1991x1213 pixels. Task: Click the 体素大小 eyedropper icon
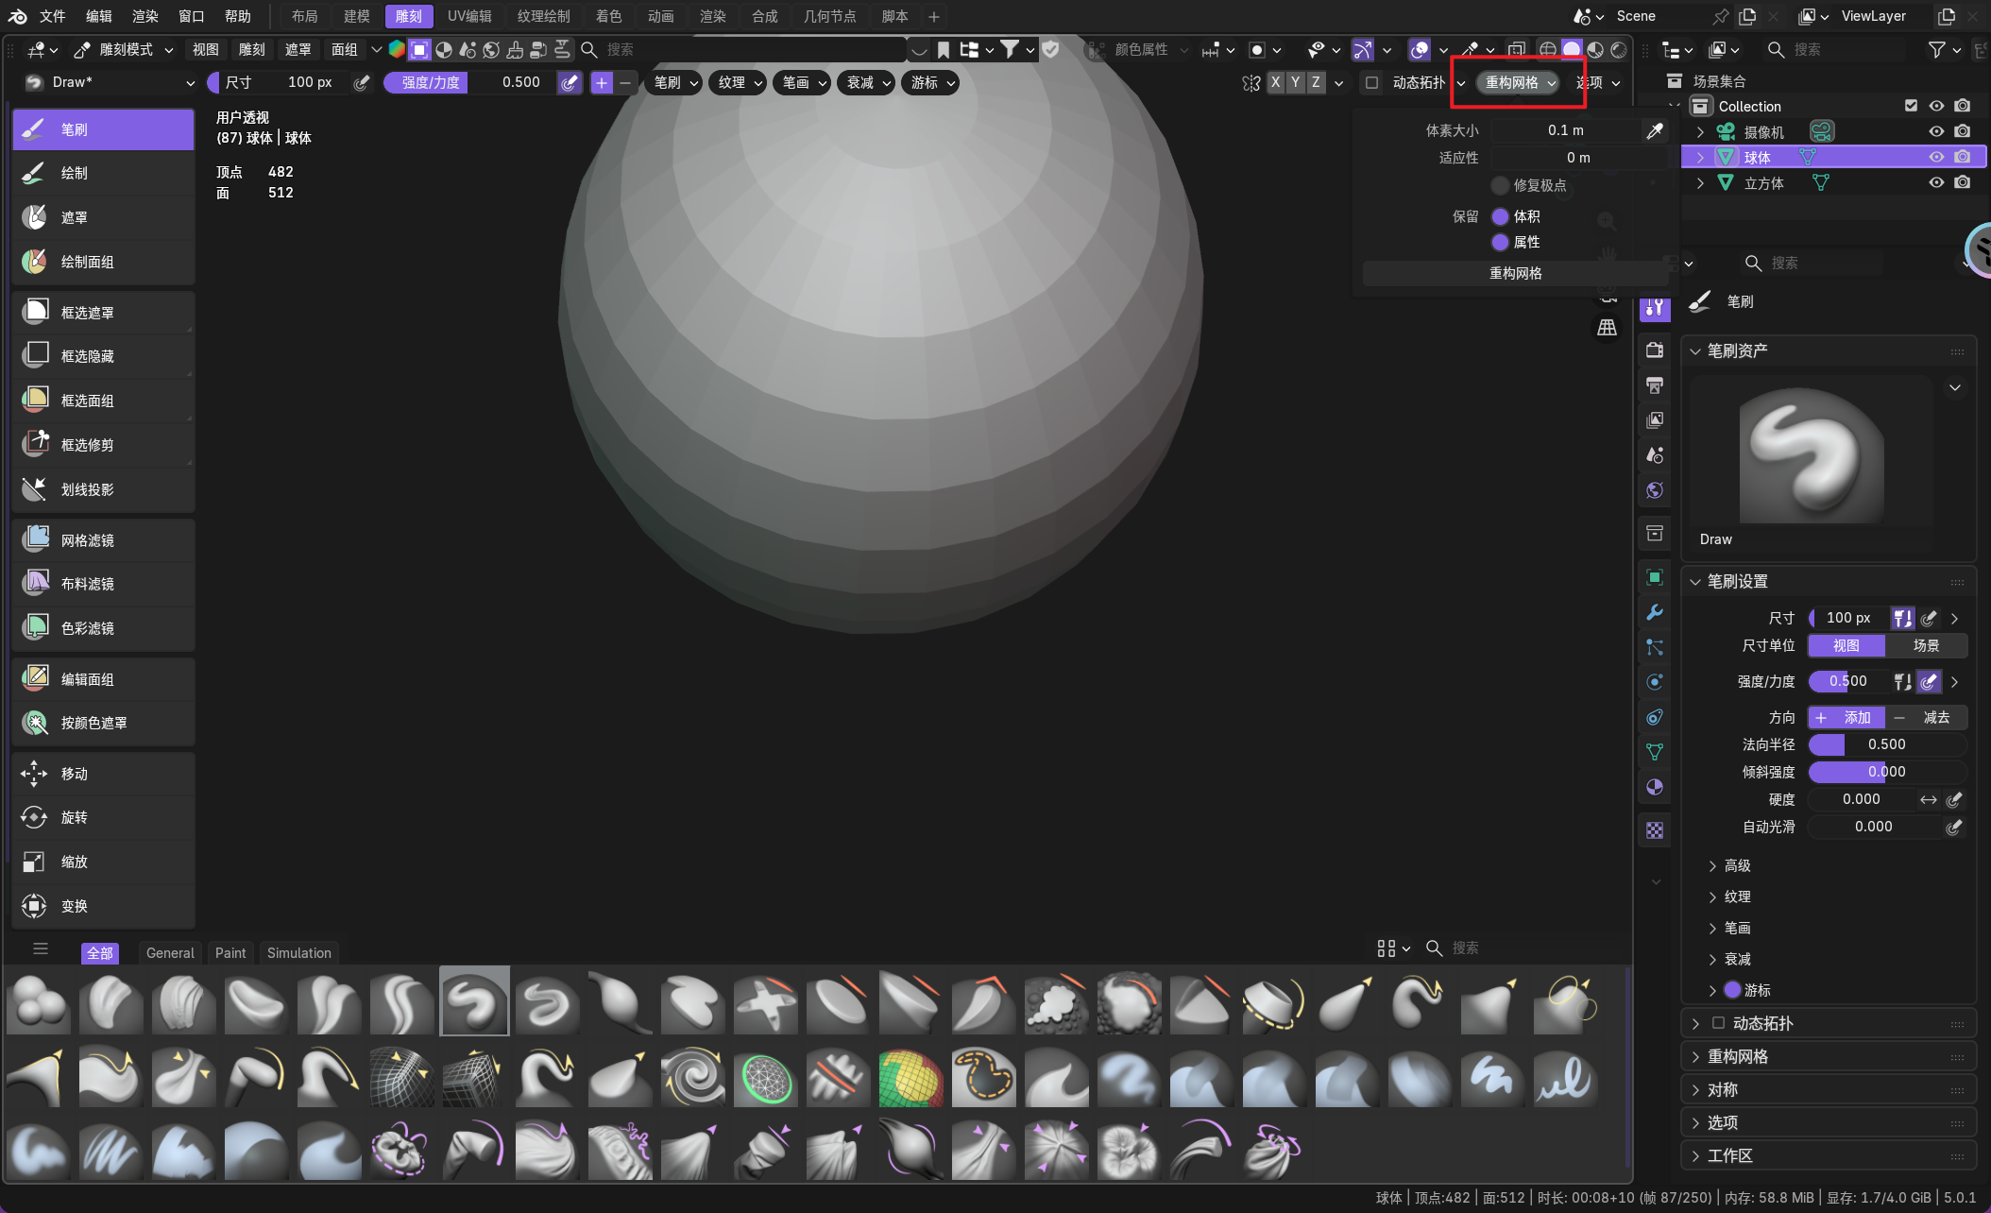point(1654,131)
